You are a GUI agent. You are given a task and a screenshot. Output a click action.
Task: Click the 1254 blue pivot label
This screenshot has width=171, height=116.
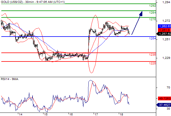[x=152, y=38]
